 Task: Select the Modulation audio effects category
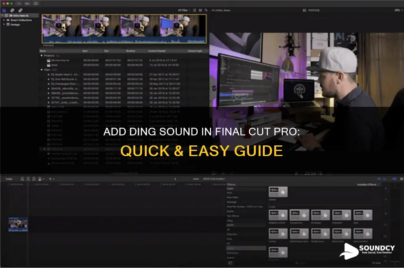tap(246, 253)
